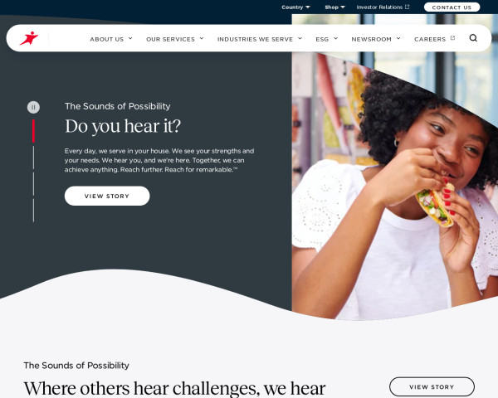Screen dimensions: 498x398
Task: Jump to the third slide indicator bar
Action: click(33, 184)
